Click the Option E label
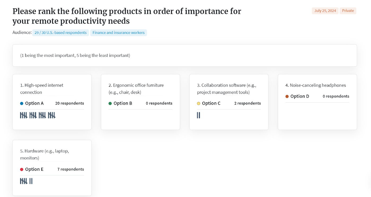The height and width of the screenshot is (197, 371). [x=34, y=169]
